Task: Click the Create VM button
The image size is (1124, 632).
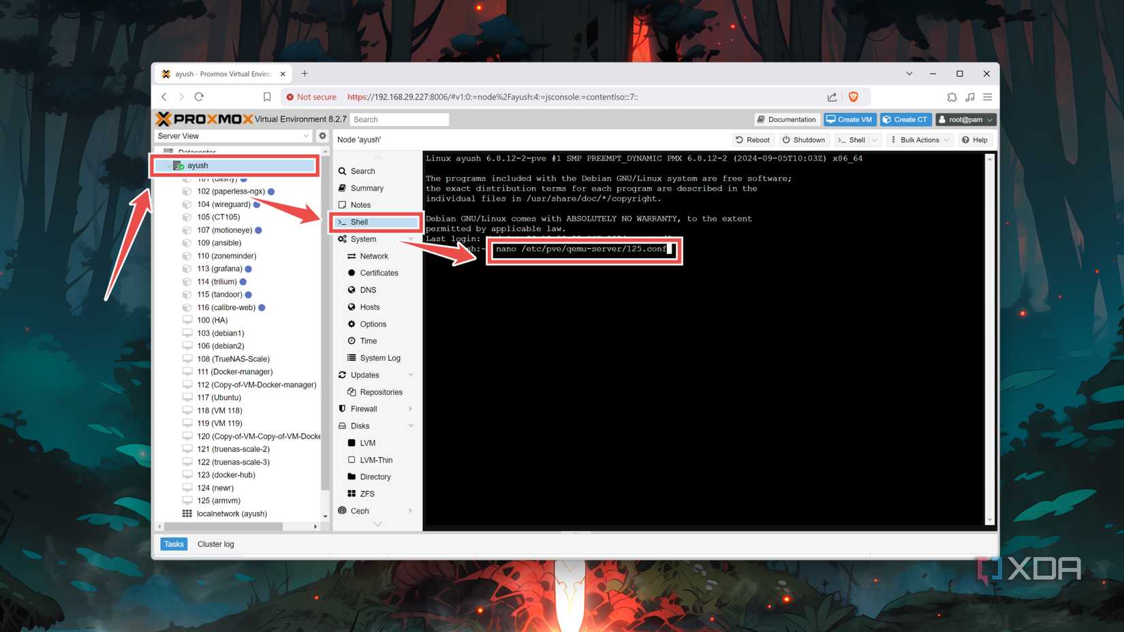Action: (849, 119)
